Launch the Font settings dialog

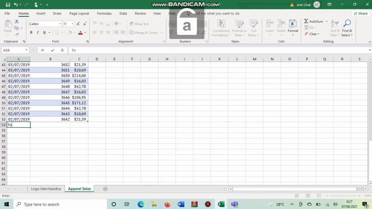[x=87, y=41]
